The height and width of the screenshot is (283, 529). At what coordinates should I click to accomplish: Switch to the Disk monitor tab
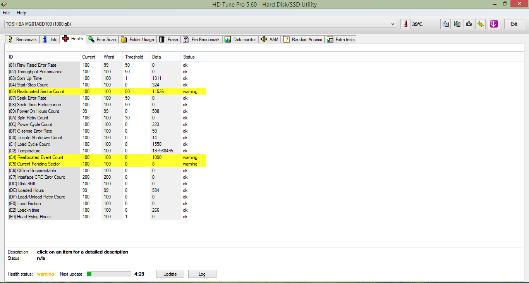coord(240,39)
